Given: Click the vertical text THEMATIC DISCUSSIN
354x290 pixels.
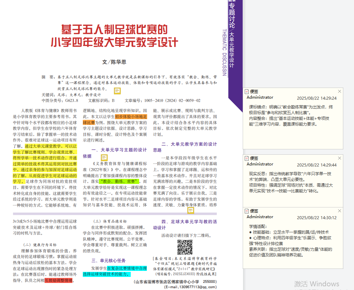Looking at the screenshot, I should tap(224, 52).
